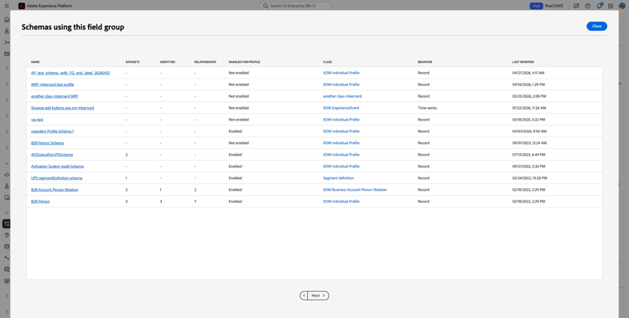Open B2B Account Person Relation schema
Image resolution: width=629 pixels, height=318 pixels.
click(55, 189)
